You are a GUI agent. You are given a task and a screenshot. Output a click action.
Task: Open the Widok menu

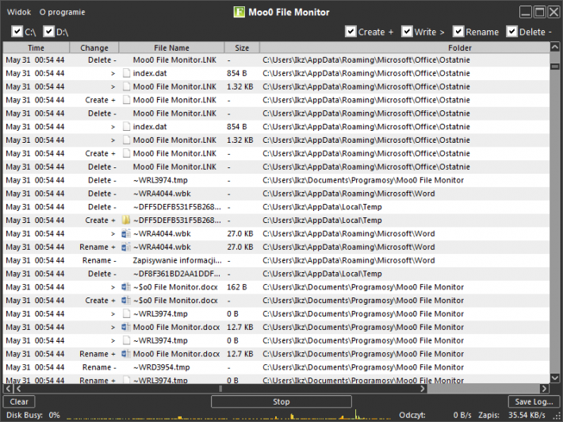19,12
